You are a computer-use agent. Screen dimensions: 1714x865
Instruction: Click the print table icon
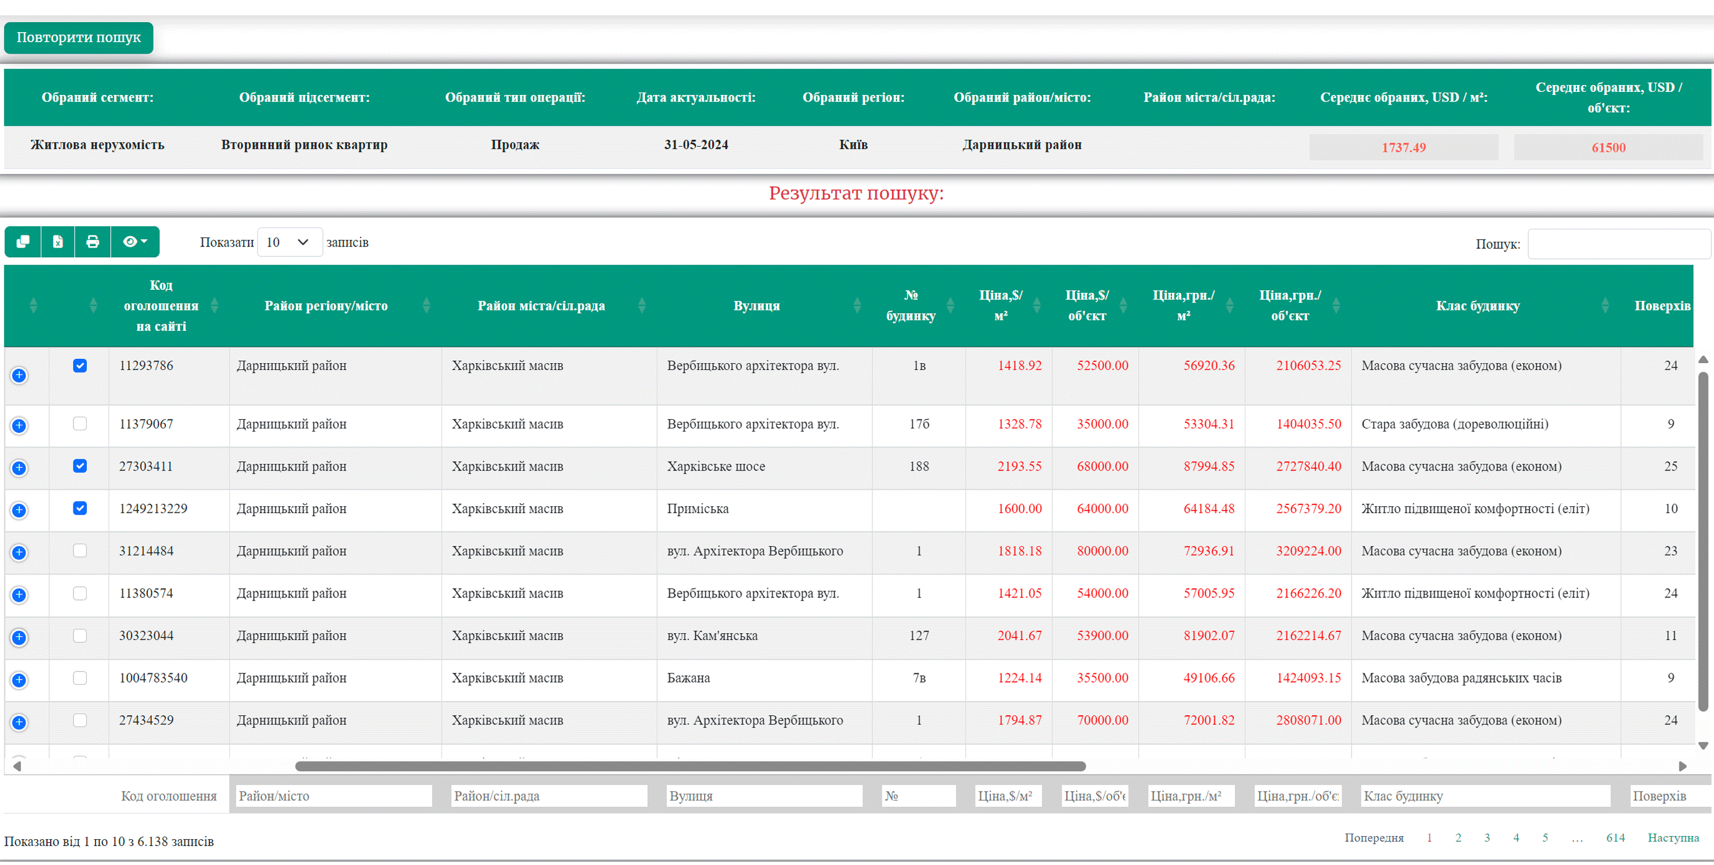coord(92,242)
